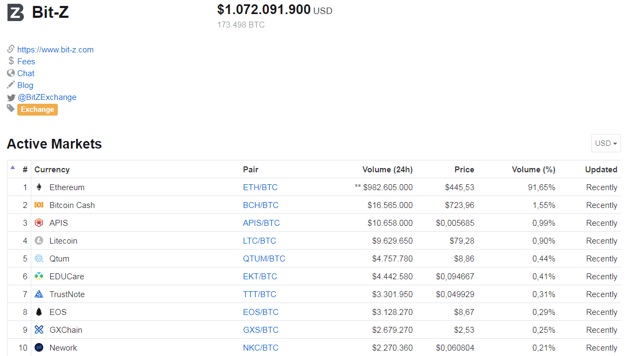Viewport: 627px width, 356px height.
Task: Open the USD currency dropdown
Action: point(606,143)
